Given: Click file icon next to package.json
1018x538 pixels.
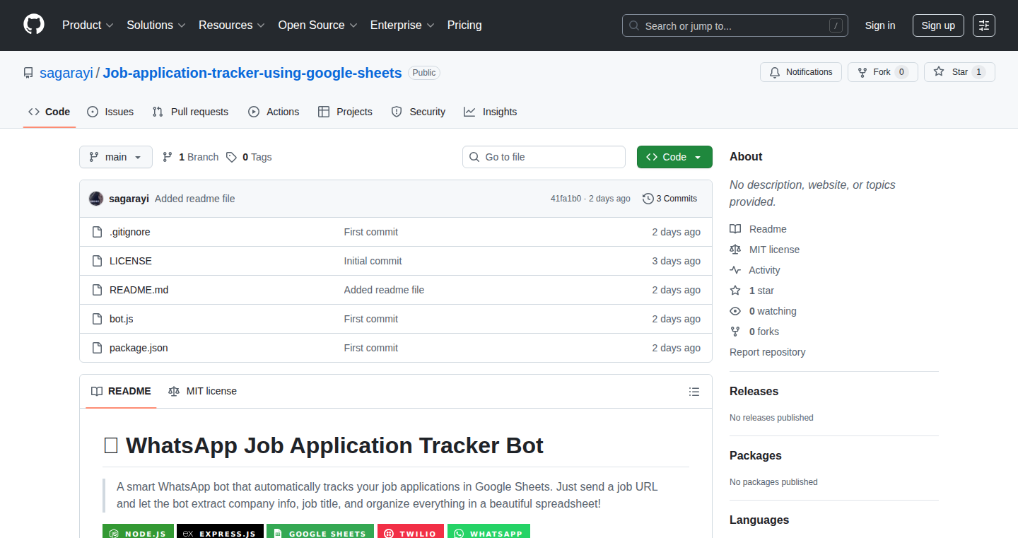Looking at the screenshot, I should click(x=98, y=348).
